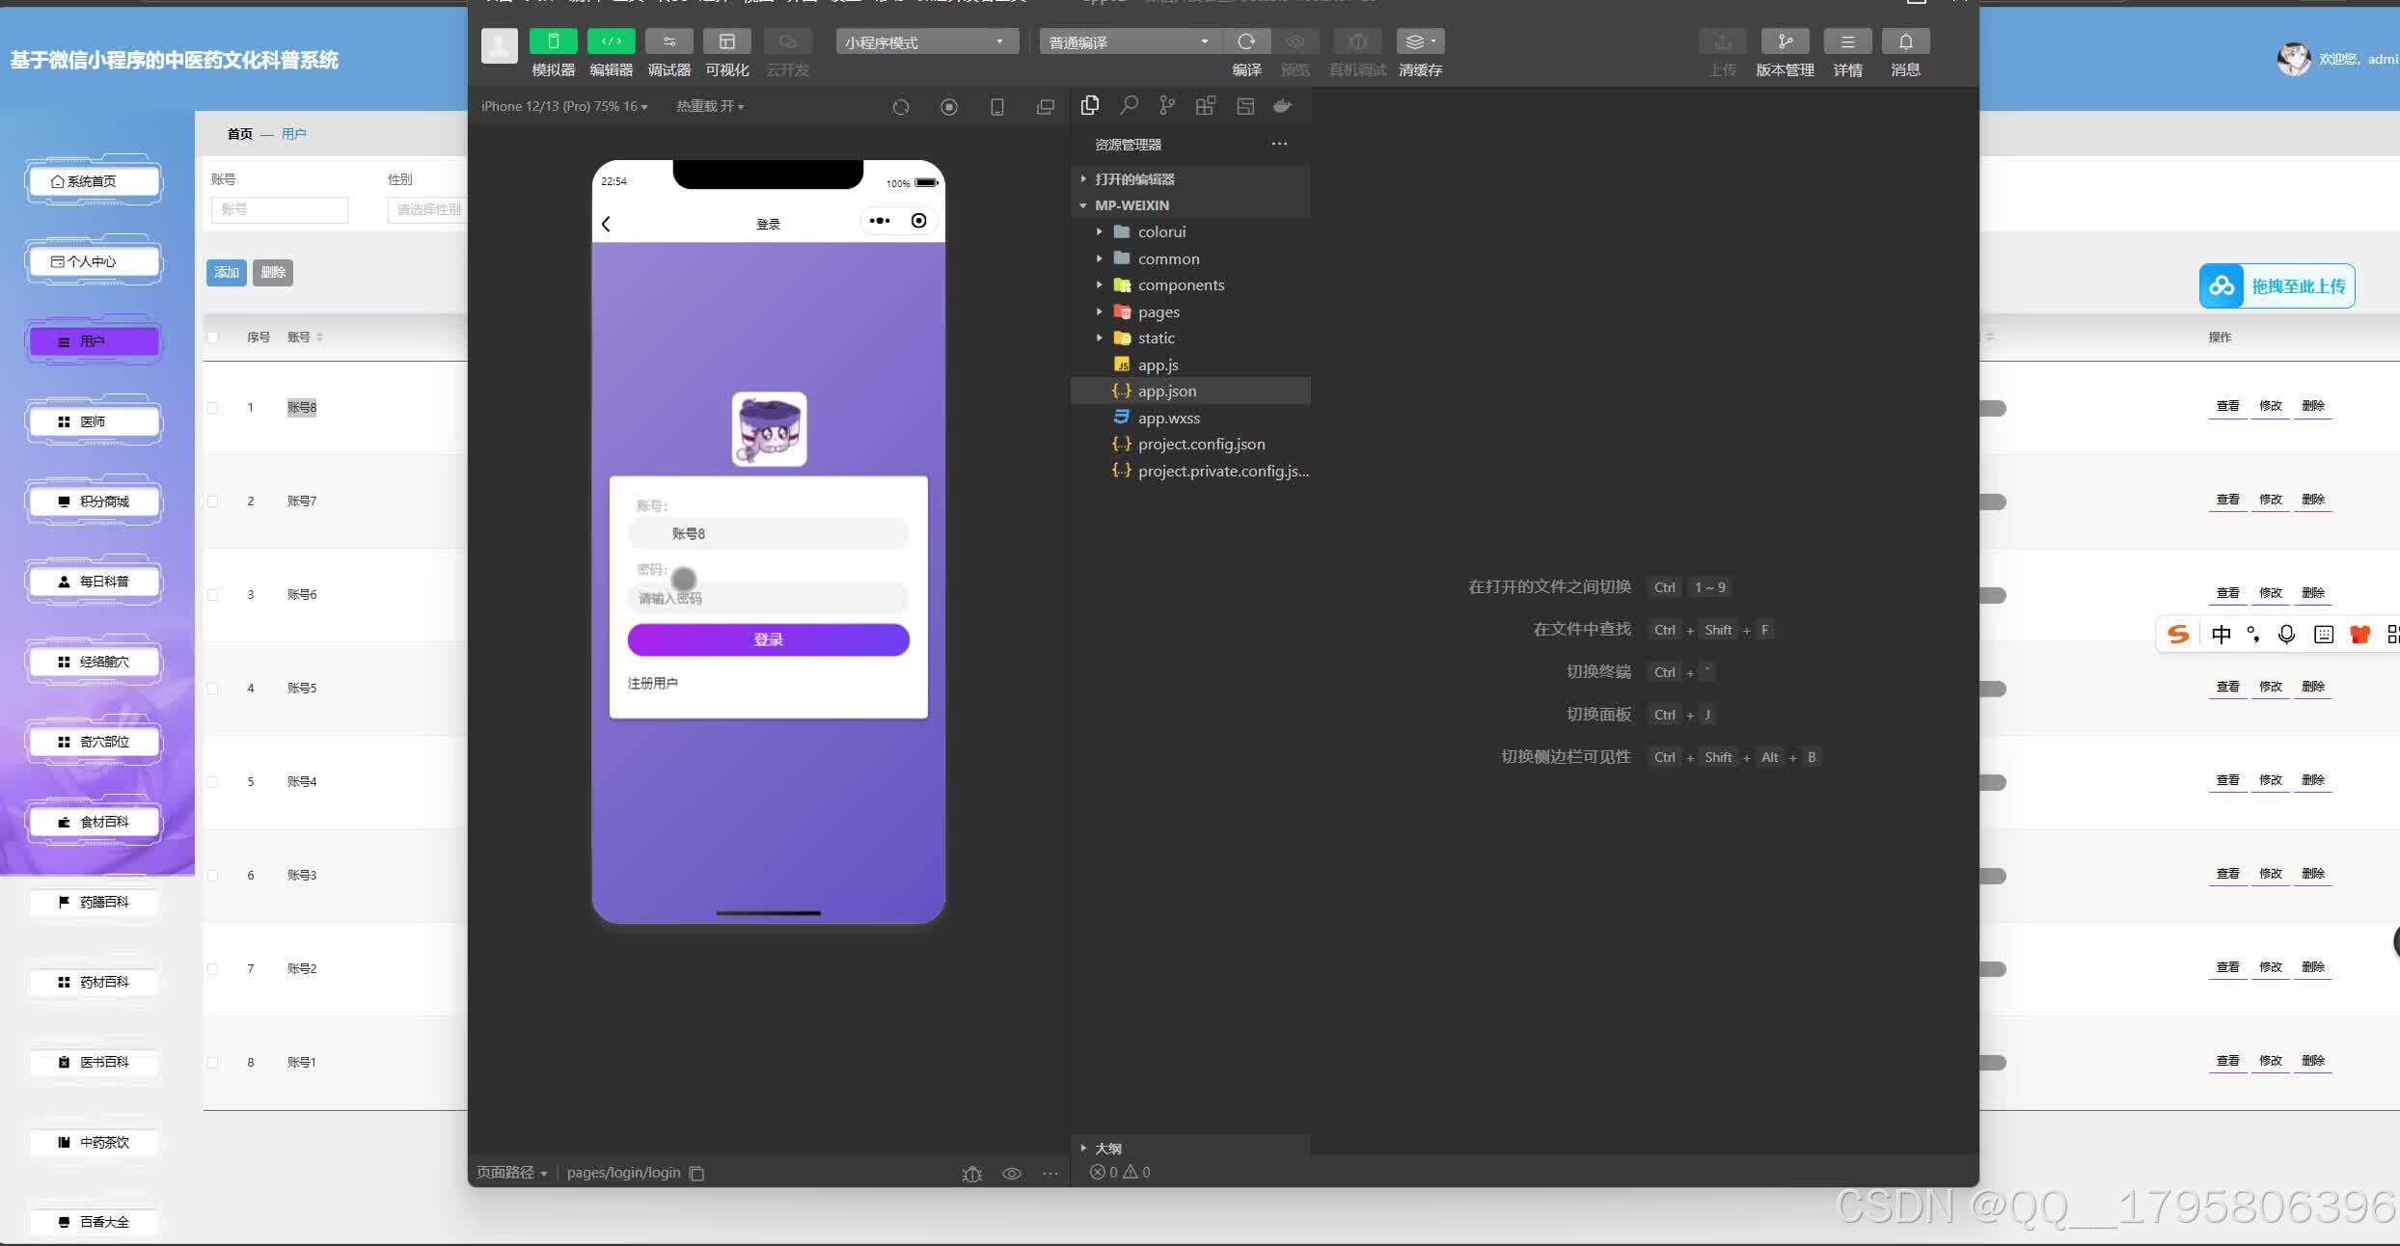This screenshot has width=2400, height=1246.
Task: Open 医师 in the left sidebar
Action: (94, 421)
